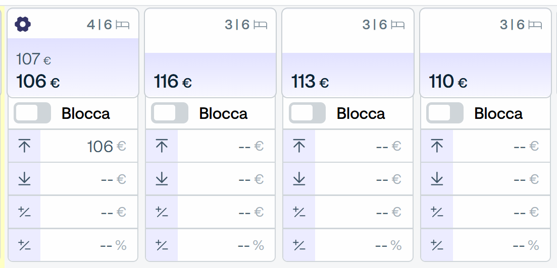Click plus/minus euro icon in 110 € column
This screenshot has height=268, width=557.
pyautogui.click(x=437, y=212)
